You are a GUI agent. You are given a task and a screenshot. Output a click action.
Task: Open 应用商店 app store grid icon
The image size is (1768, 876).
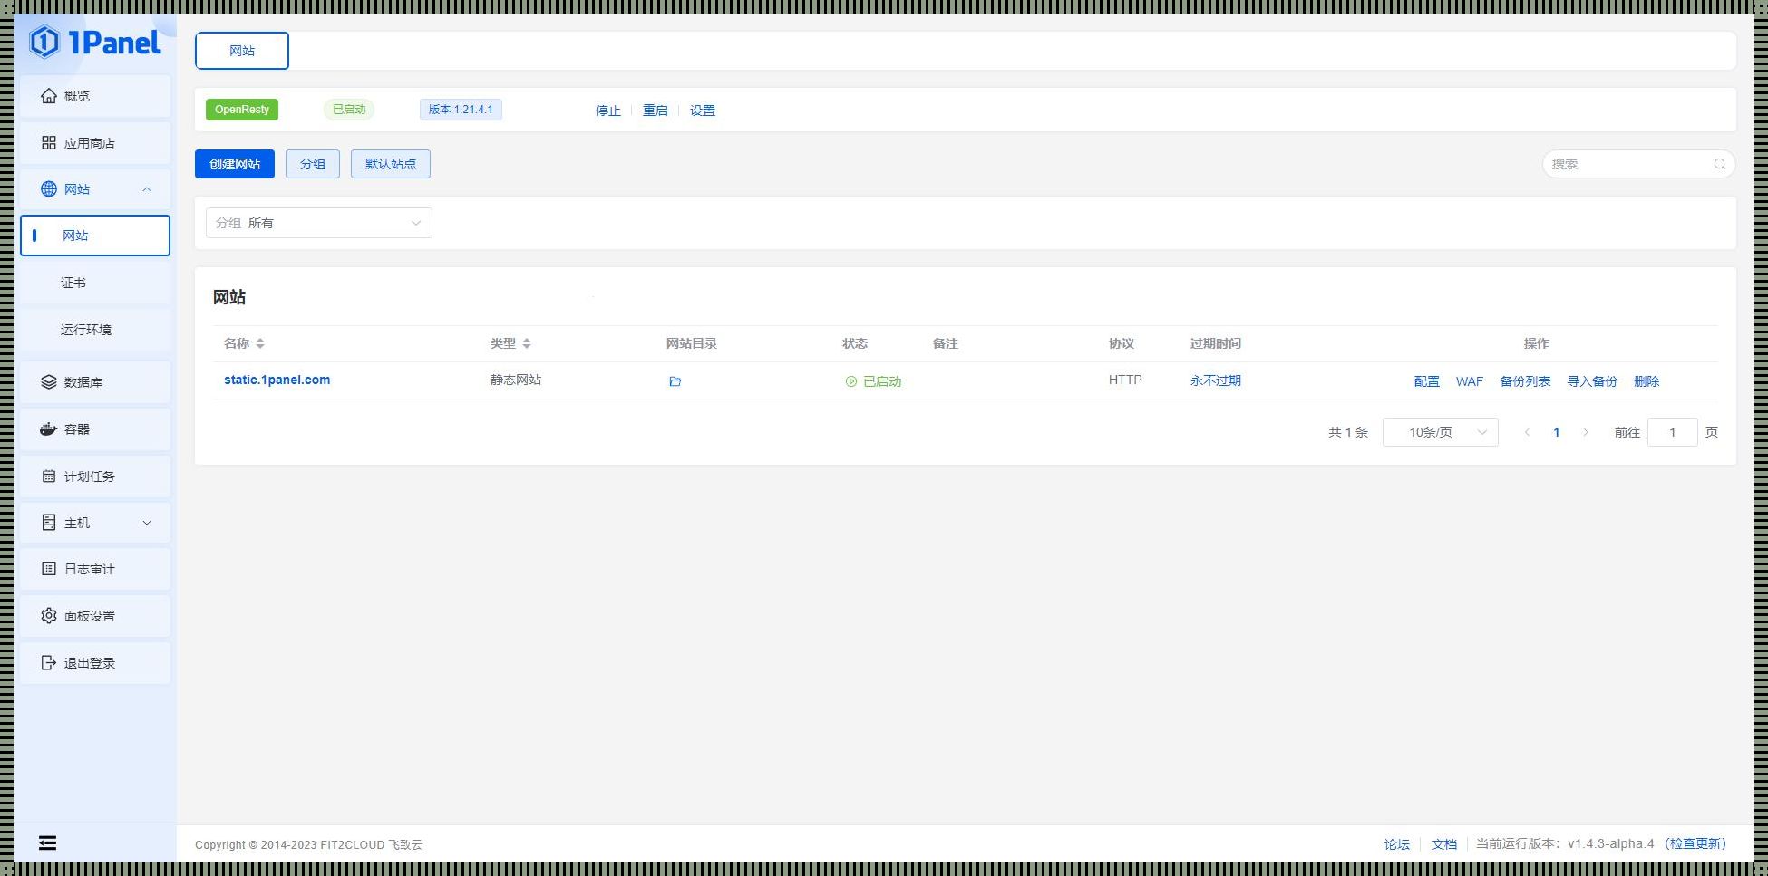pyautogui.click(x=49, y=143)
